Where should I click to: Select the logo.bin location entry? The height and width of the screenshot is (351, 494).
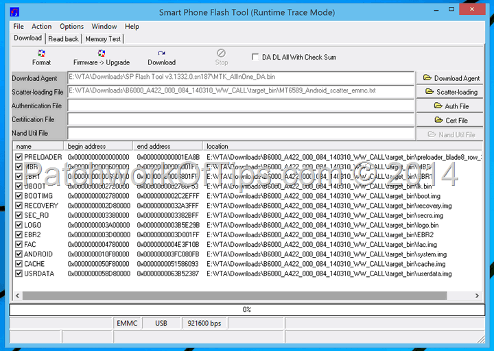point(322,225)
